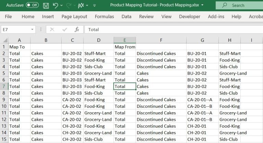Image resolution: width=263 pixels, height=143 pixels.
Task: Switch to the Data tab
Action: pos(126,16)
